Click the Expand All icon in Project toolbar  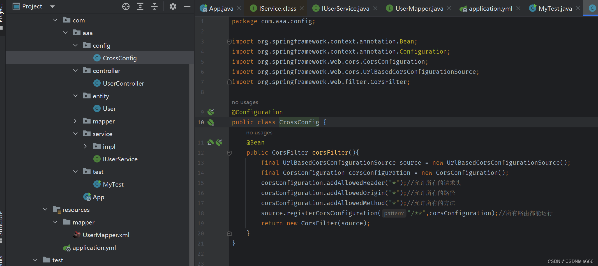tap(140, 6)
